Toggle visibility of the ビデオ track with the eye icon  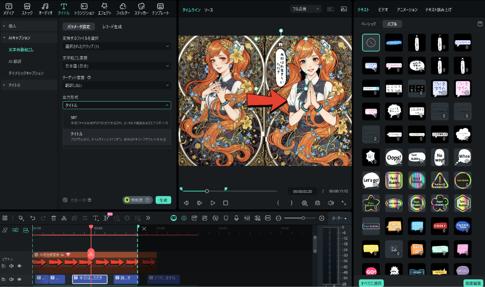coord(19,266)
